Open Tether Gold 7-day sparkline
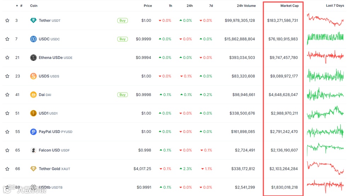 (325, 168)
